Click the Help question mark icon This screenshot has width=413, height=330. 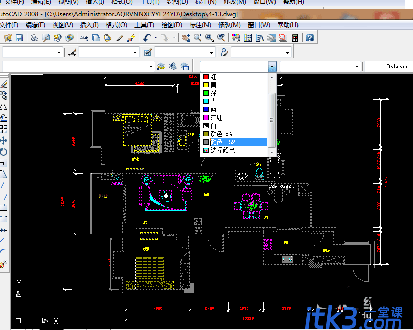pyautogui.click(x=310, y=38)
